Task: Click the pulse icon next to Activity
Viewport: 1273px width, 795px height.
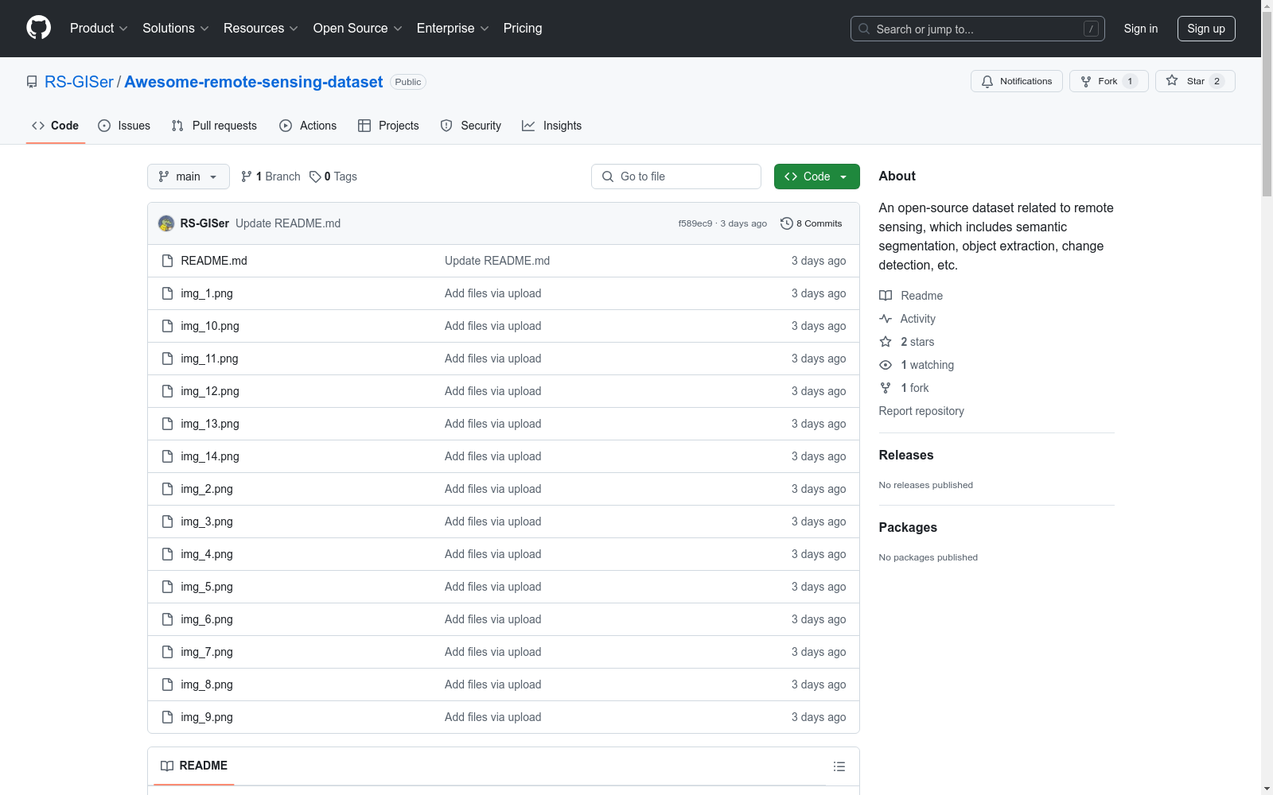Action: tap(886, 319)
